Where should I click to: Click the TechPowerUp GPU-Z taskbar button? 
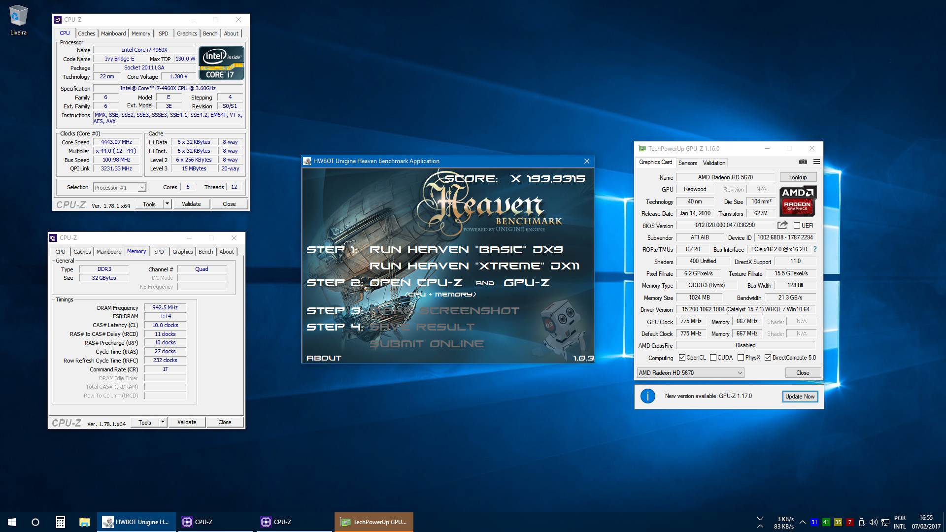click(374, 522)
